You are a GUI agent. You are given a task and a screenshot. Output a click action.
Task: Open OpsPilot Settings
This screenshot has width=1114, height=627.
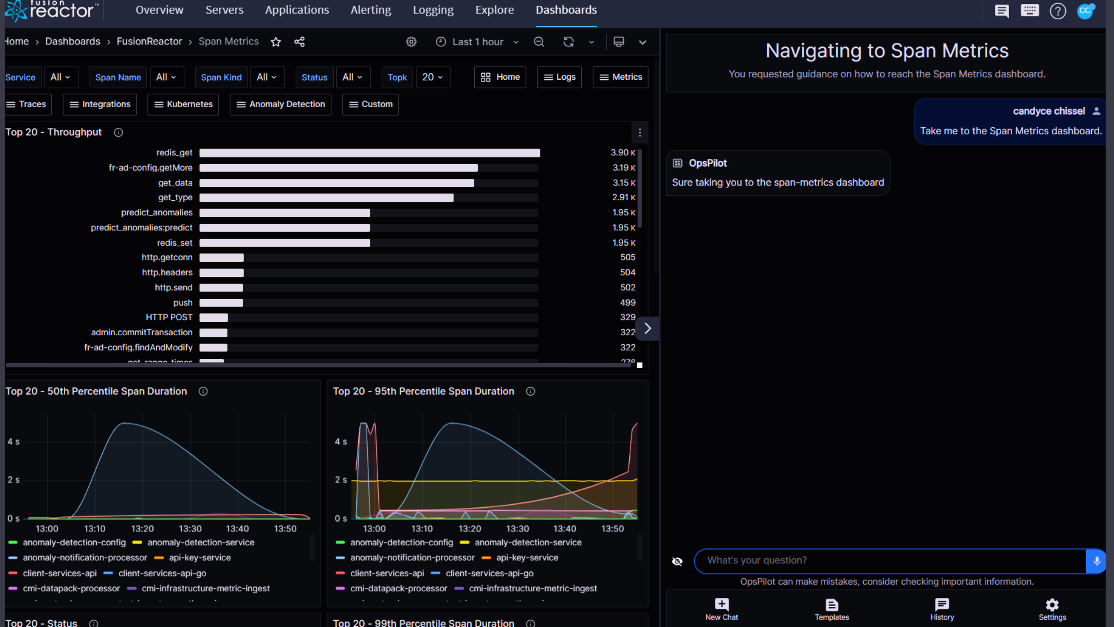point(1052,609)
